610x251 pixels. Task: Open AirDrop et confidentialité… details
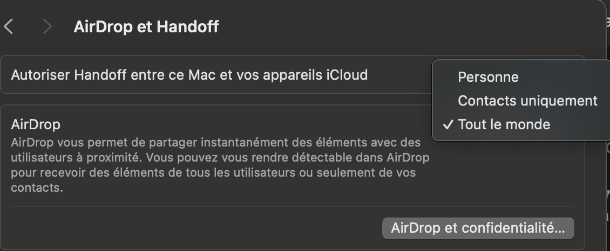pos(478,228)
